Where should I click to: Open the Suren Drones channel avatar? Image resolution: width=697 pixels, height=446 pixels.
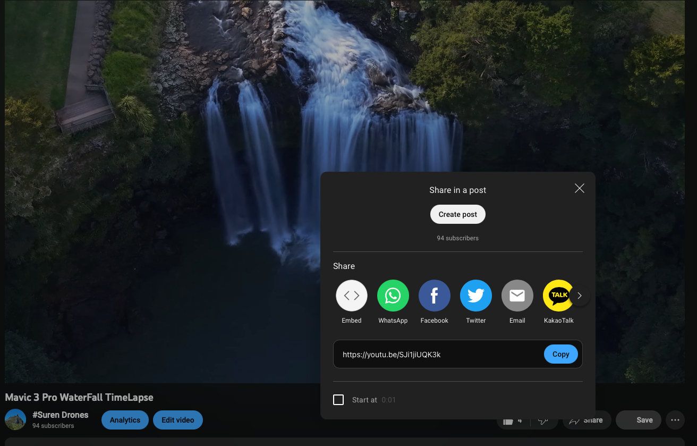click(x=15, y=420)
